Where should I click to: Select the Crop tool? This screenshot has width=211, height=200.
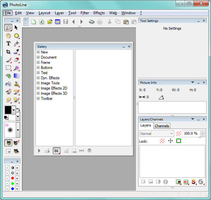pos(8,52)
